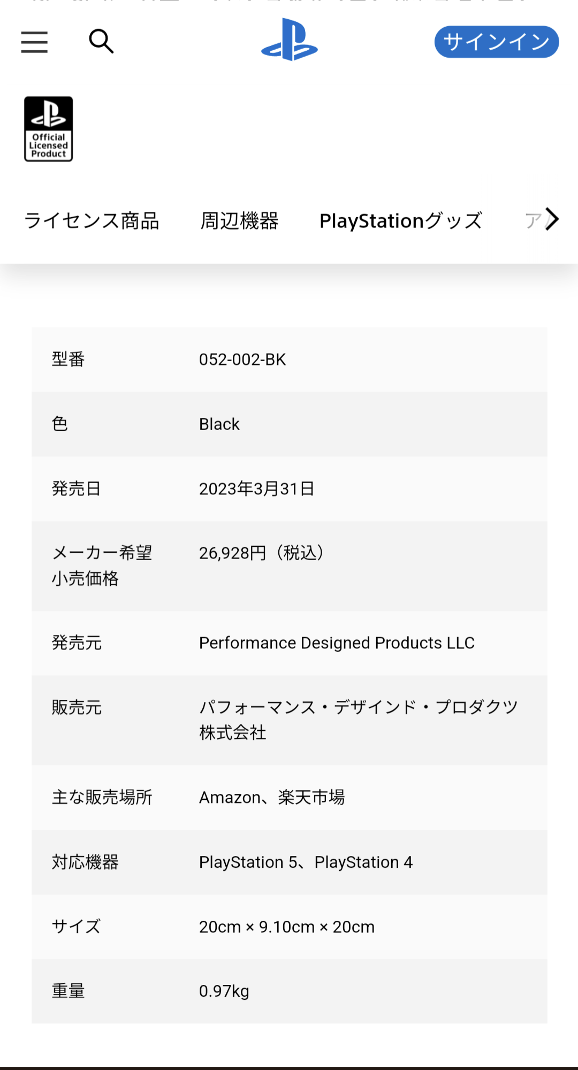Tap release date 2023年3月31日

click(x=256, y=488)
